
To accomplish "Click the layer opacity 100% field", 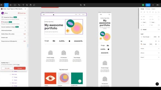I will pyautogui.click(x=155, y=37).
